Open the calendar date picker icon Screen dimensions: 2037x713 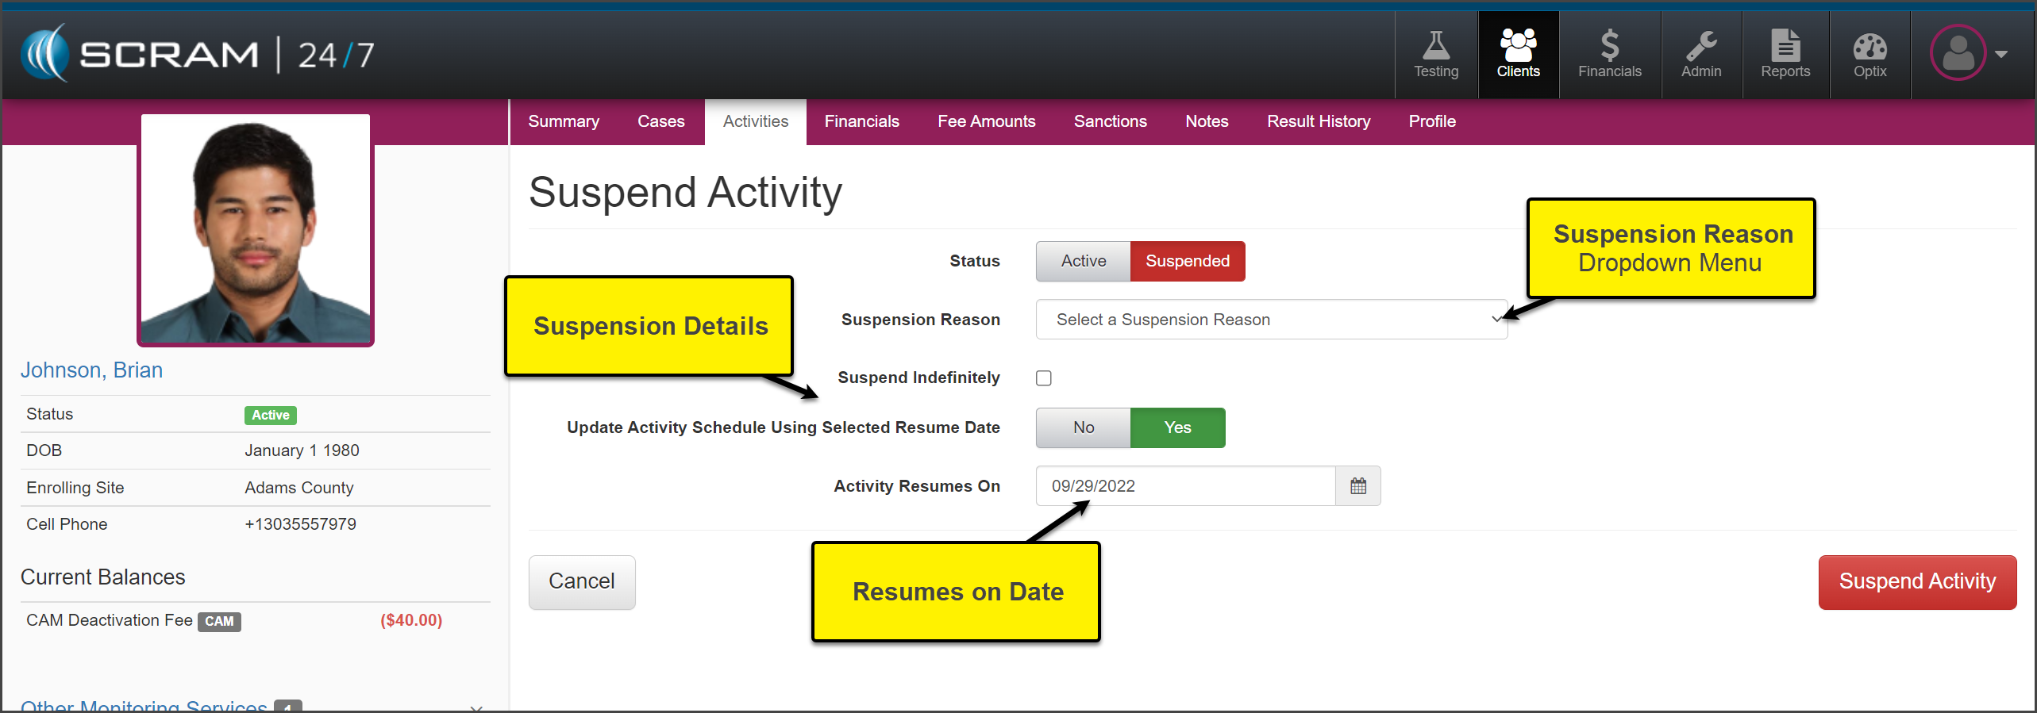click(1358, 486)
